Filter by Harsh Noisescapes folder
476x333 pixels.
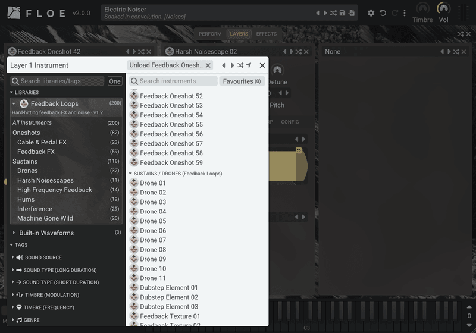[x=66, y=180]
